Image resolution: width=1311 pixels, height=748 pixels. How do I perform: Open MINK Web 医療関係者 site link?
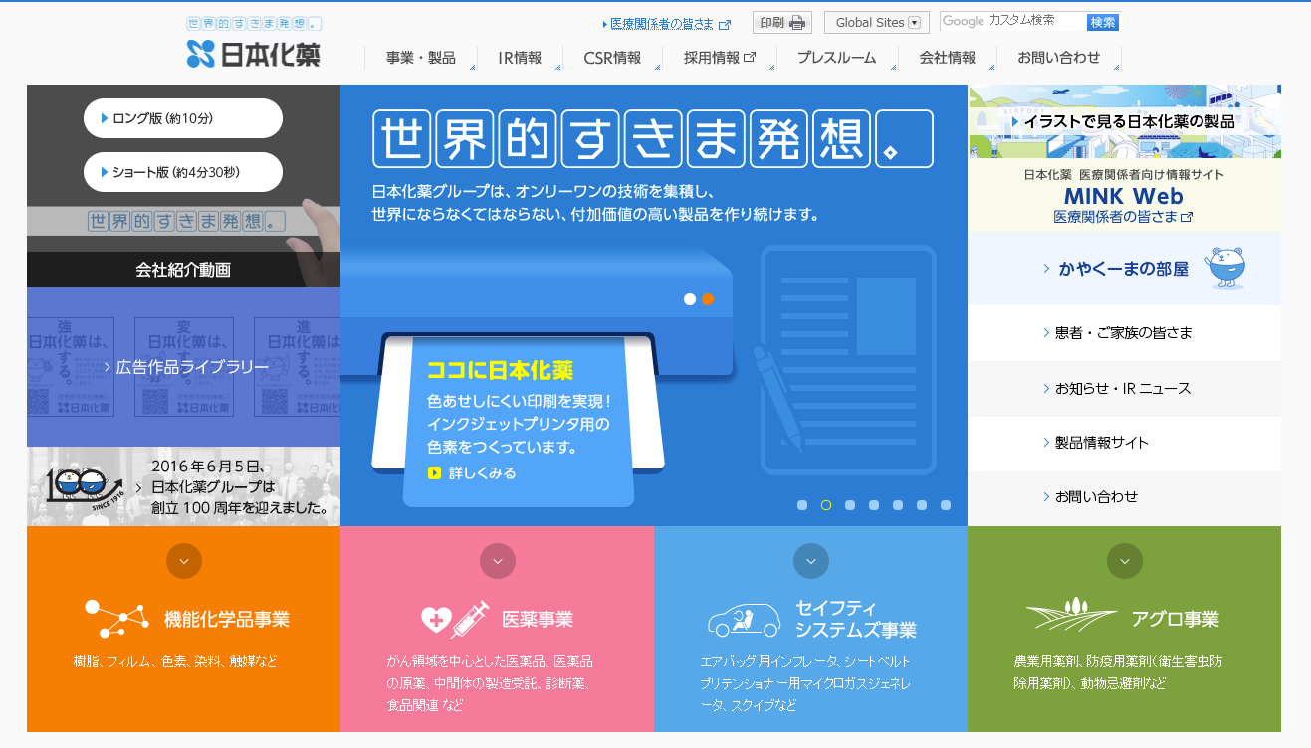1125,195
